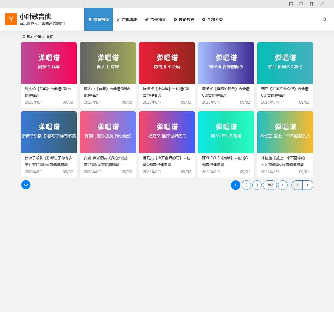
Task: Click the guitar icon in the top bar
Action: pyautogui.click(x=322, y=4)
